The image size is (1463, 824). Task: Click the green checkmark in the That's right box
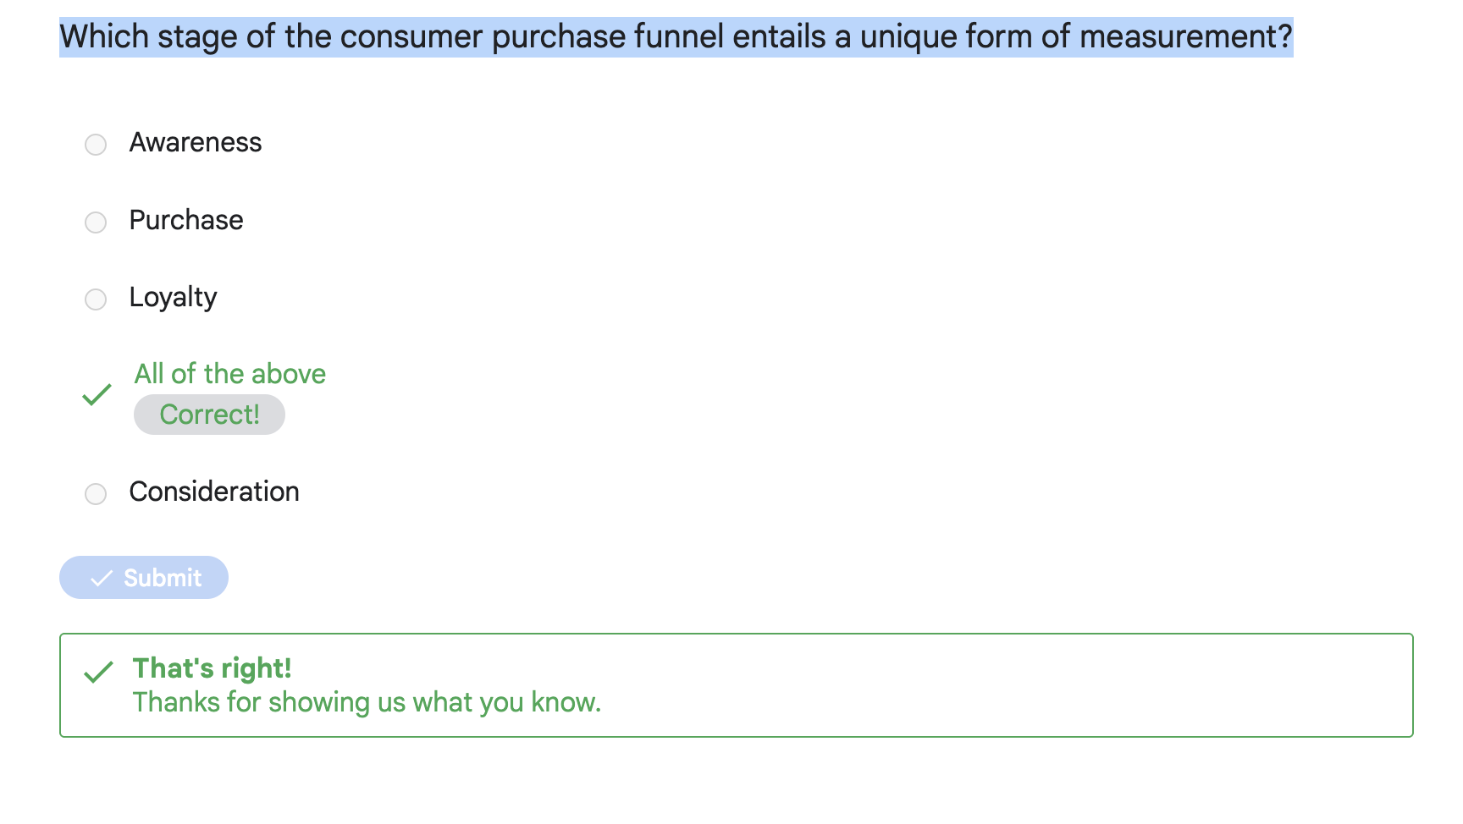coord(99,673)
